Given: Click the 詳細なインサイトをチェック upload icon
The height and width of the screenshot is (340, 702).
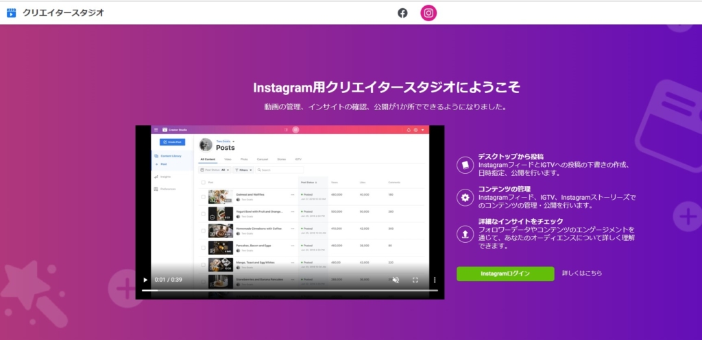Looking at the screenshot, I should click(x=465, y=234).
